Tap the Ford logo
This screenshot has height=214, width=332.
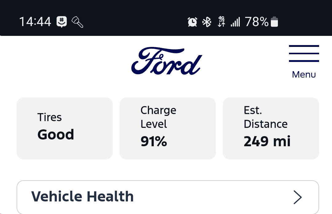(167, 61)
